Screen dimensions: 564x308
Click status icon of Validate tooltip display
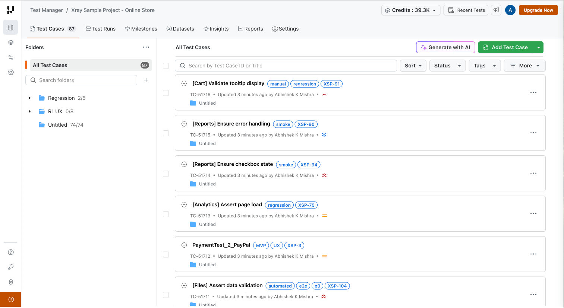pyautogui.click(x=184, y=83)
